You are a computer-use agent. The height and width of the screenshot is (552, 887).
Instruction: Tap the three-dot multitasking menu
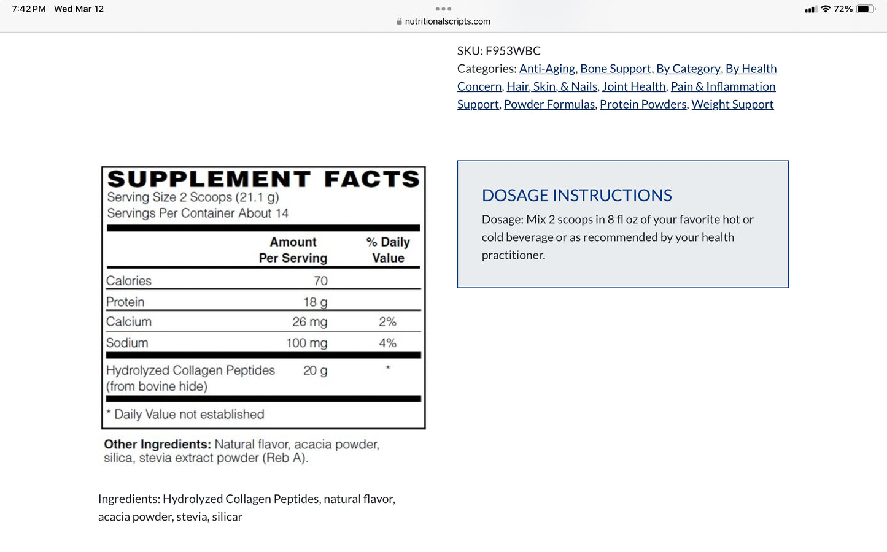click(443, 9)
